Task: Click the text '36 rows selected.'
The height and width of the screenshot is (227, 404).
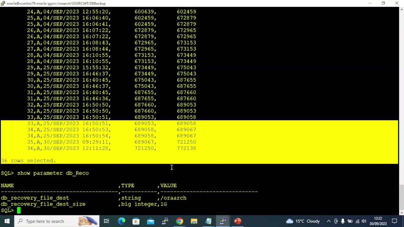Action: (x=28, y=160)
